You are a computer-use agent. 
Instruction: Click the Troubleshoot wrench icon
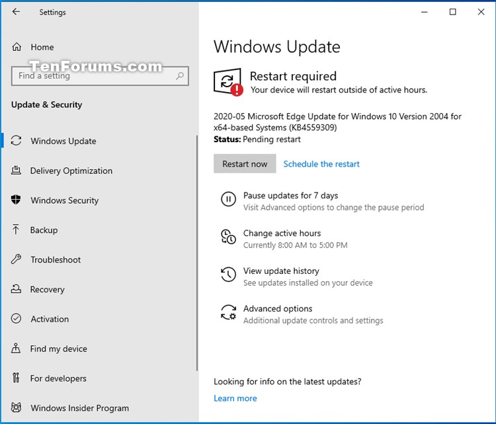(x=16, y=259)
